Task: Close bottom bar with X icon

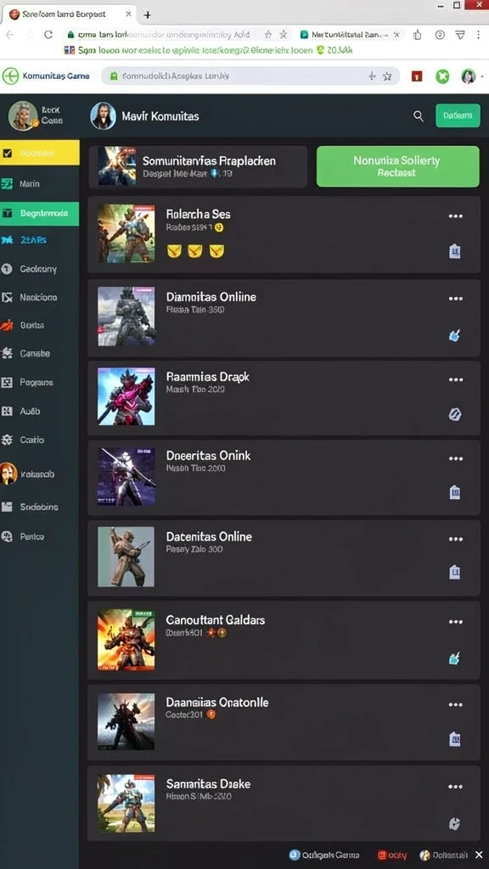Action: tap(479, 855)
